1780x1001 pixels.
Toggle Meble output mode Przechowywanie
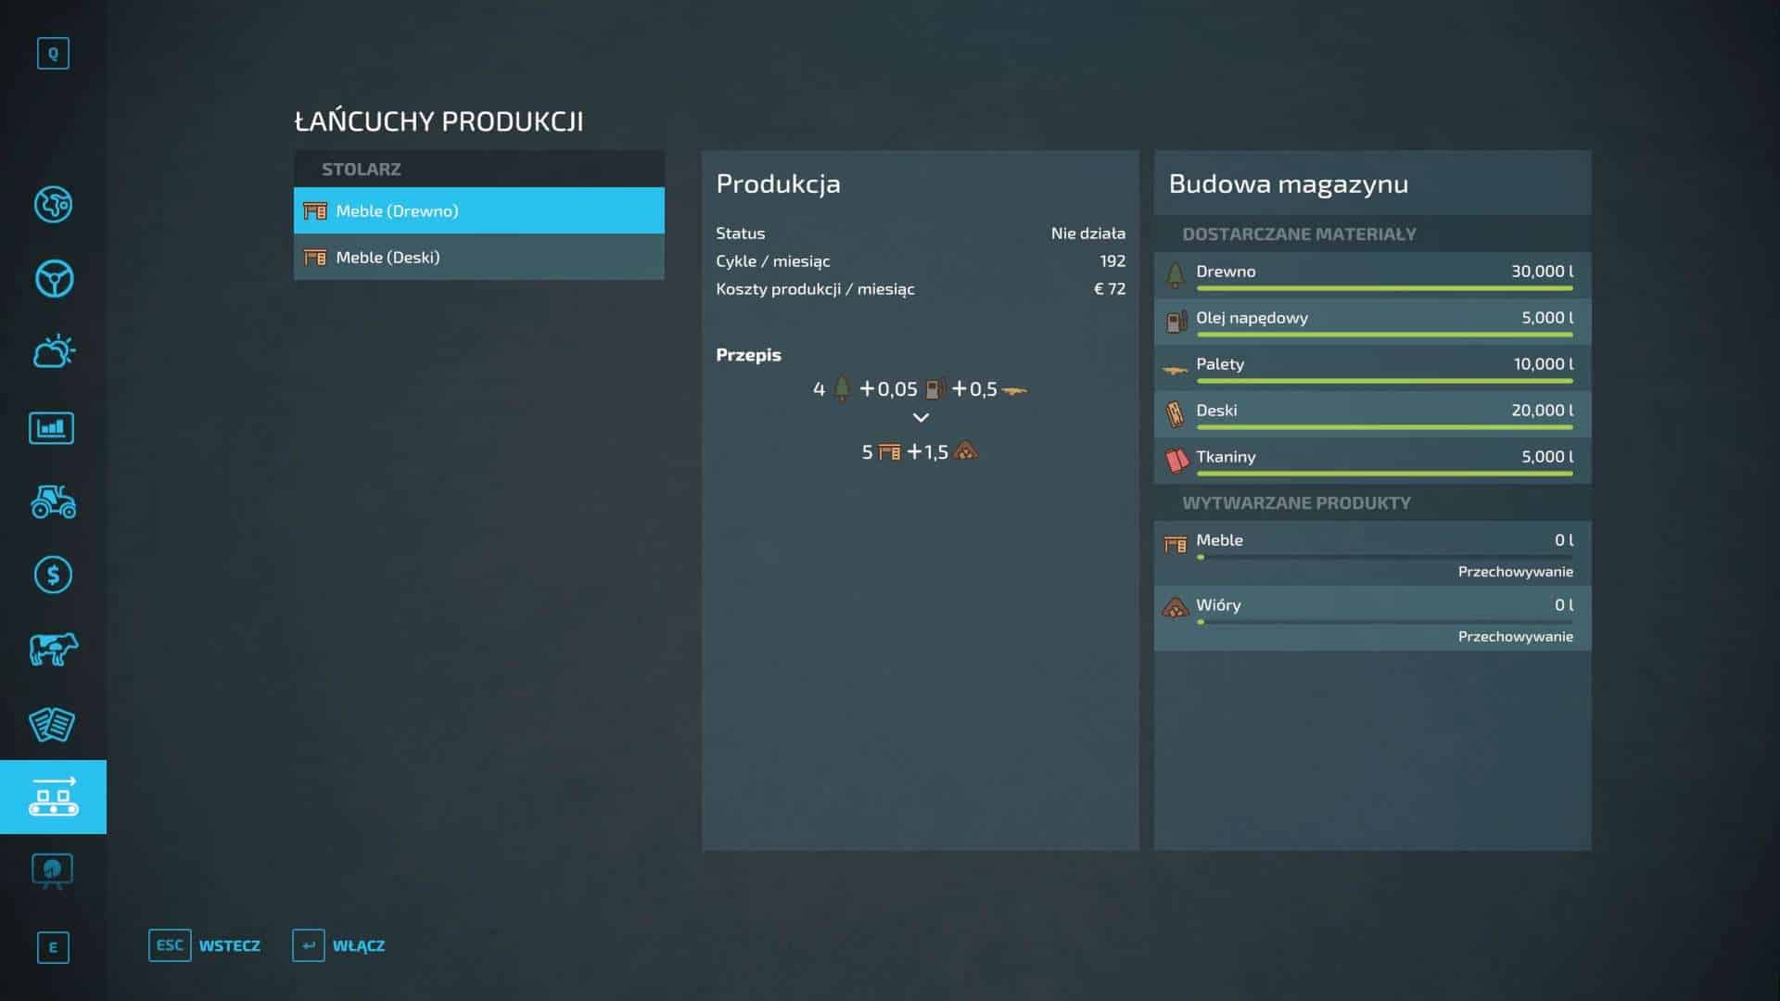pyautogui.click(x=1514, y=571)
